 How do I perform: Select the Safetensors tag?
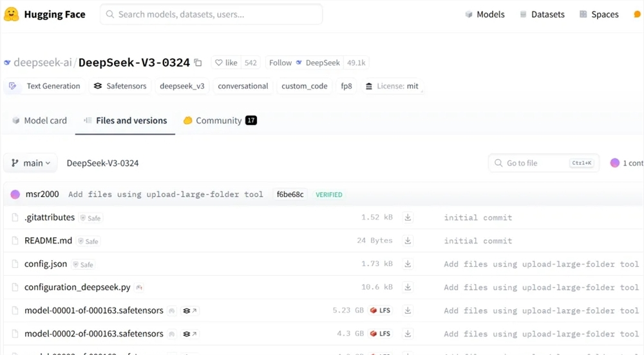click(x=120, y=86)
